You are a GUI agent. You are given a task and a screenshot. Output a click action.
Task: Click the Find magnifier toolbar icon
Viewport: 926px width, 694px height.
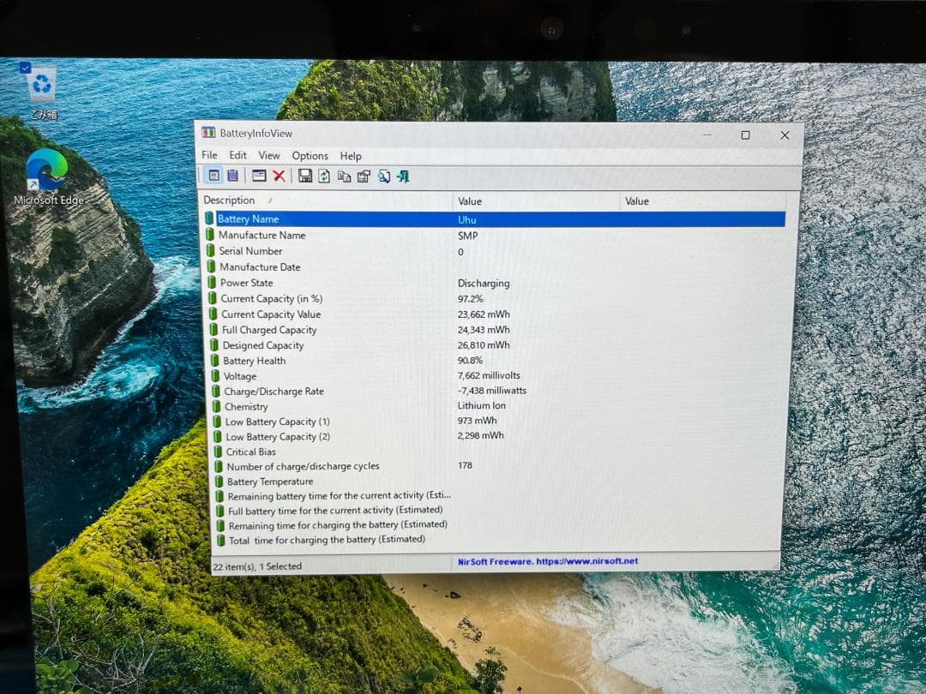(383, 176)
